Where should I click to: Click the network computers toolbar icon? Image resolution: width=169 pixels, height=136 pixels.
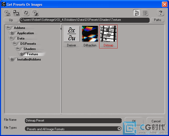click(x=16, y=13)
